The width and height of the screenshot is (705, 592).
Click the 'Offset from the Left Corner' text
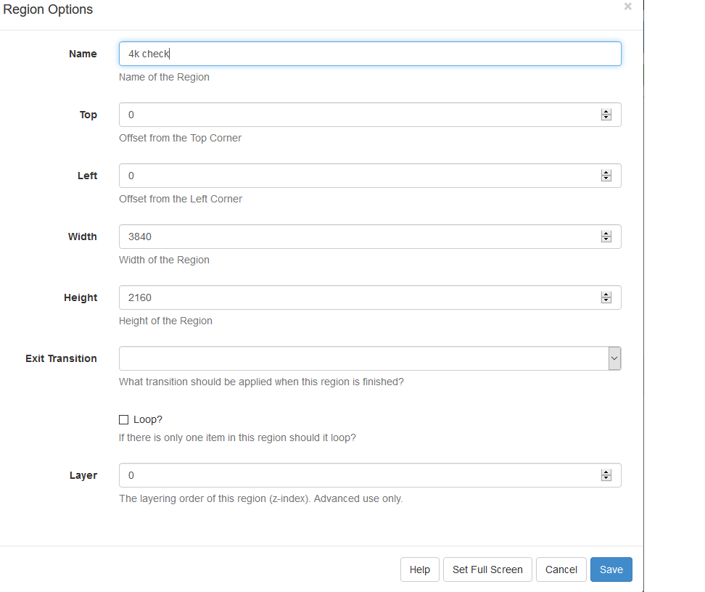coord(181,200)
